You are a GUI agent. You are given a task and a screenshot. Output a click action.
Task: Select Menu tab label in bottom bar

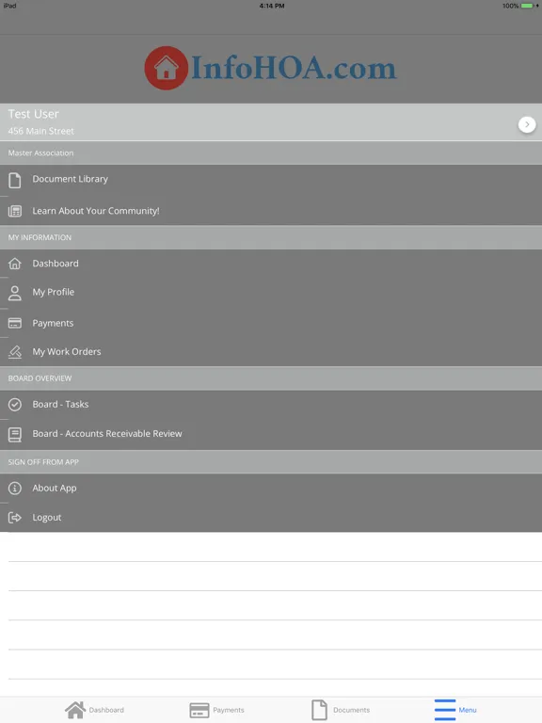[x=468, y=710]
